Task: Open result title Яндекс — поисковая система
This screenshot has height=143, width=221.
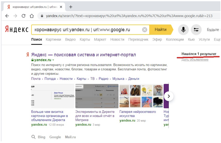Action: [x=83, y=55]
